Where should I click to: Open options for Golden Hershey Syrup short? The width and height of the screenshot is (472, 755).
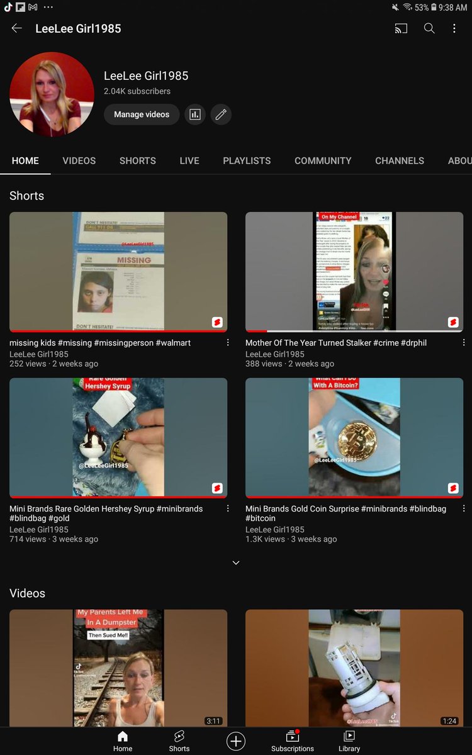[x=228, y=509]
